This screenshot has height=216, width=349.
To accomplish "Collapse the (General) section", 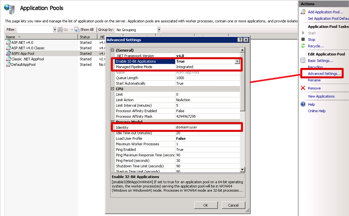I will tap(113, 50).
